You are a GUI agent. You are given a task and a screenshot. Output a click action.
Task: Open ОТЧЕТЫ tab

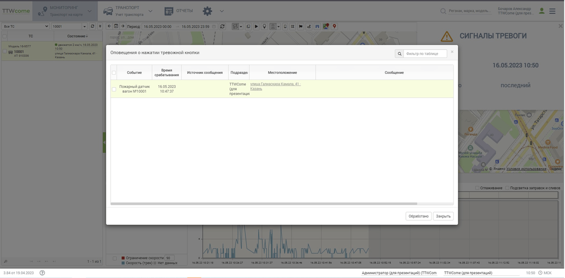[x=185, y=11]
